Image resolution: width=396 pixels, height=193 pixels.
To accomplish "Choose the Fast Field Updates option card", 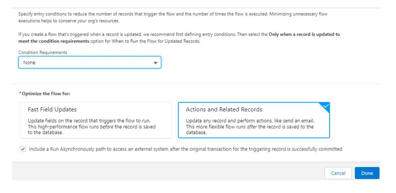I will click(96, 120).
